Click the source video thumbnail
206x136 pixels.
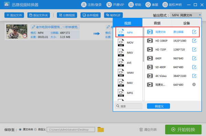click(17, 31)
